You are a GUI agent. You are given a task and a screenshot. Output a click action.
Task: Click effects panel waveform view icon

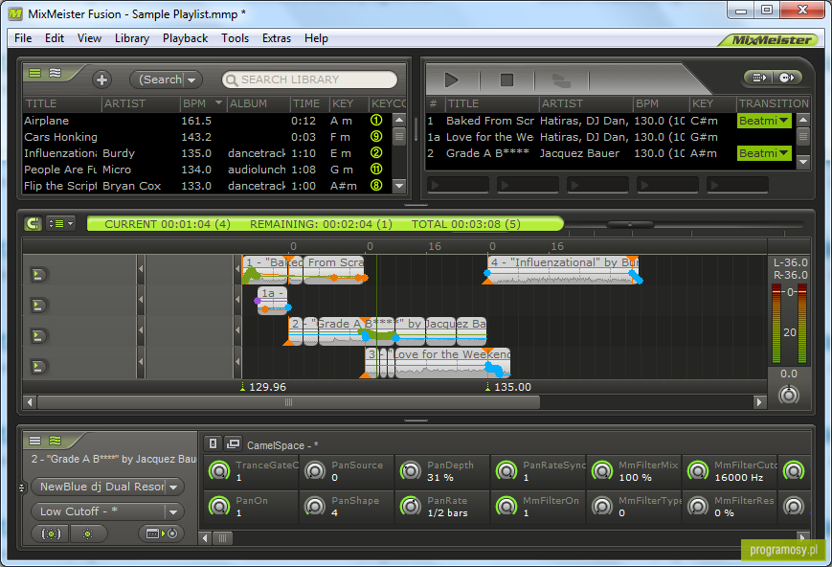pyautogui.click(x=56, y=441)
